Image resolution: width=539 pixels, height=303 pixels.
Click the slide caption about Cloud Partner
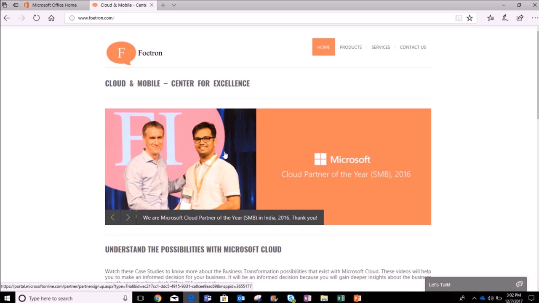(230, 218)
